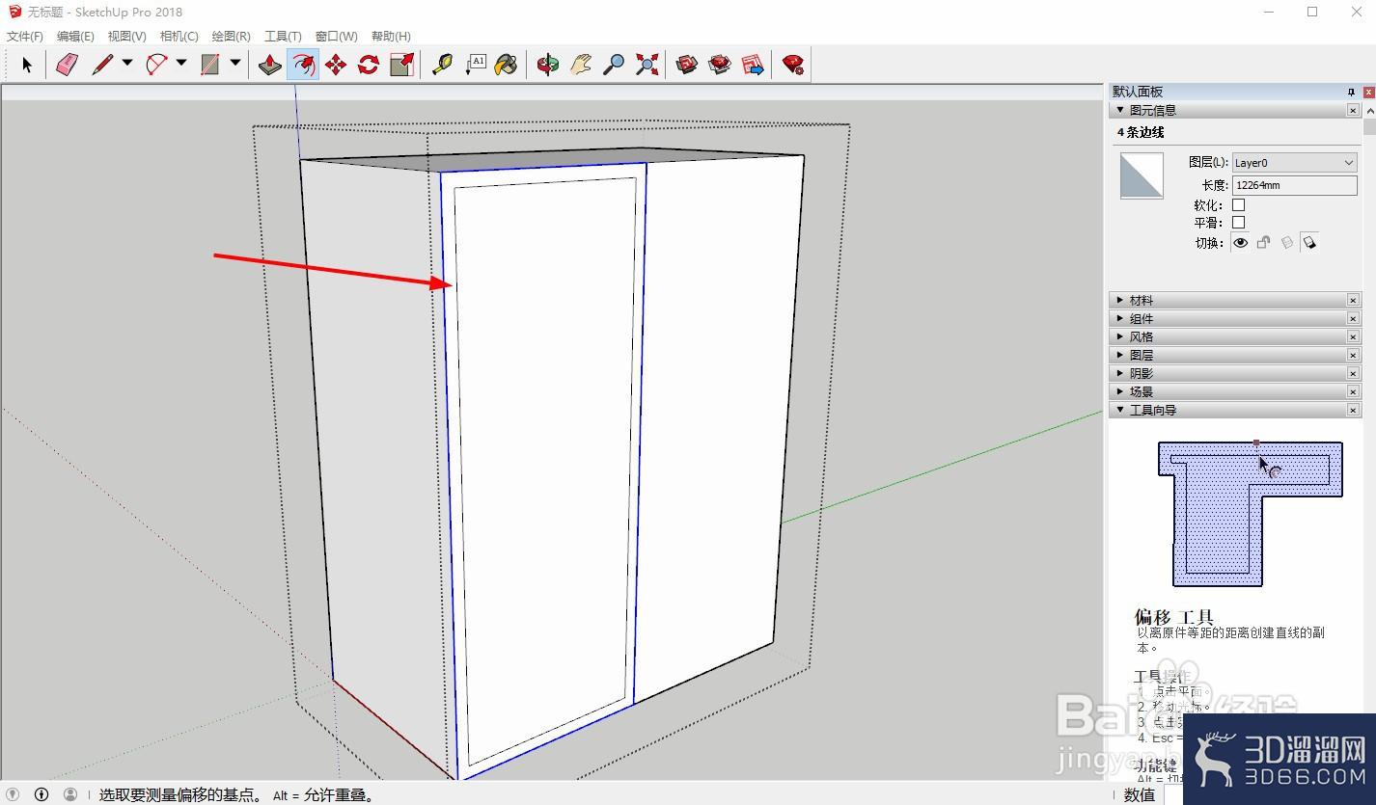The width and height of the screenshot is (1376, 805).
Task: Open the Extension Manager ruby icon
Action: [x=793, y=65]
